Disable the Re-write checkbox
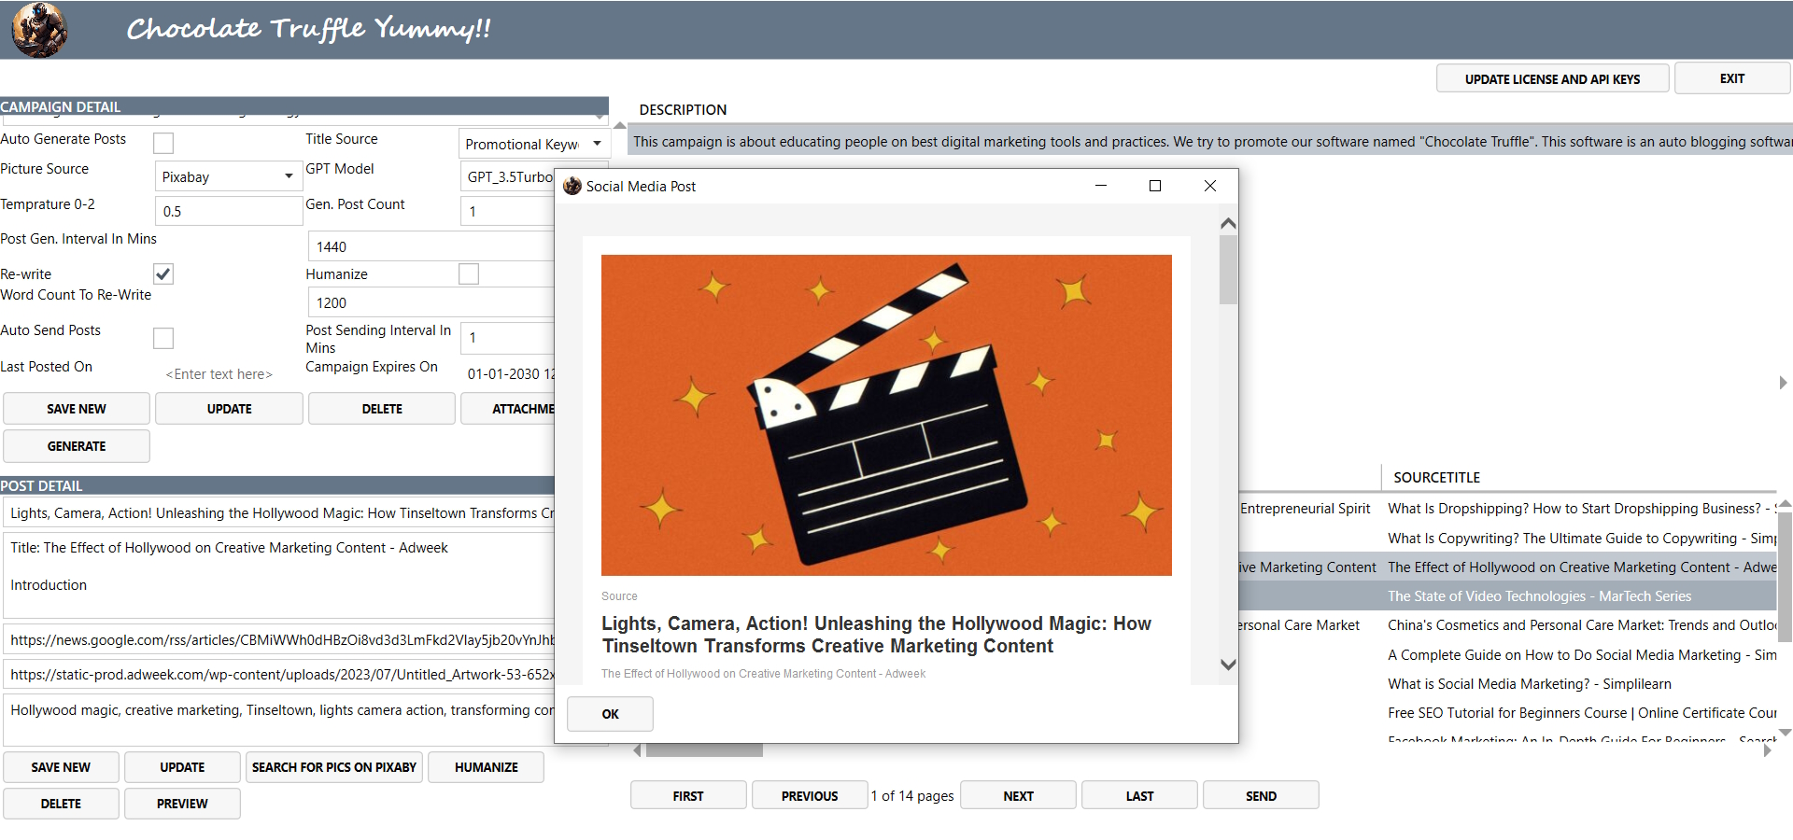The height and width of the screenshot is (840, 1793). (x=162, y=273)
